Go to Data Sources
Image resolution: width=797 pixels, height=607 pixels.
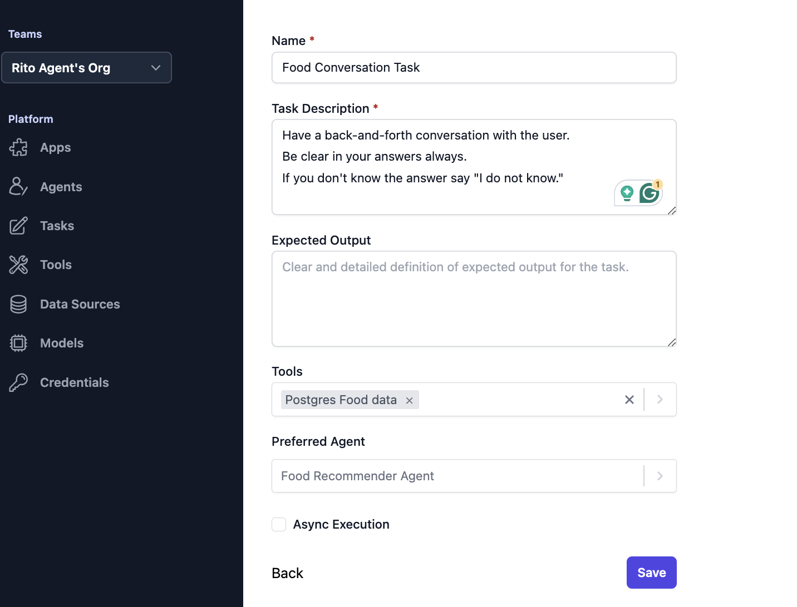[x=80, y=304]
